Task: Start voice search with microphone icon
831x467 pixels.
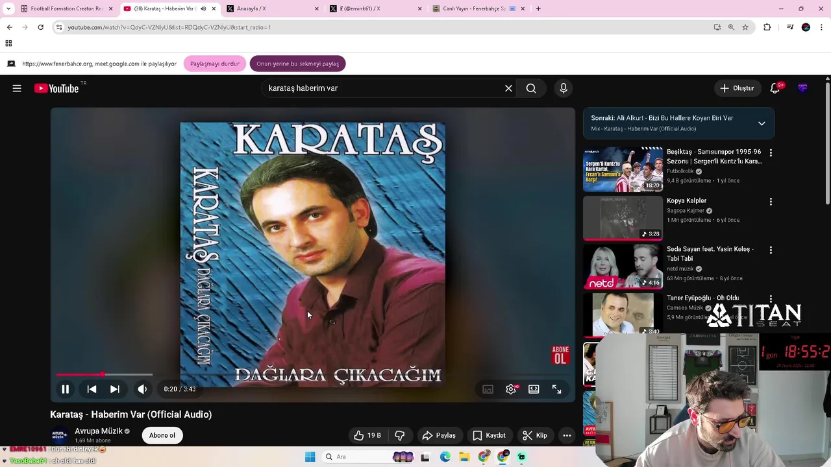Action: pos(564,88)
